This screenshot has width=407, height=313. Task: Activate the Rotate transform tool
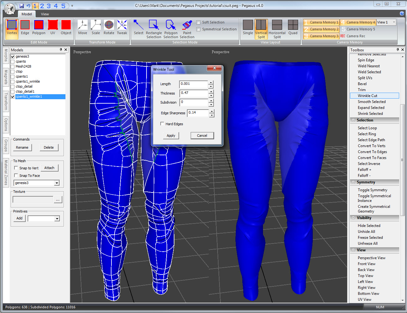[109, 27]
